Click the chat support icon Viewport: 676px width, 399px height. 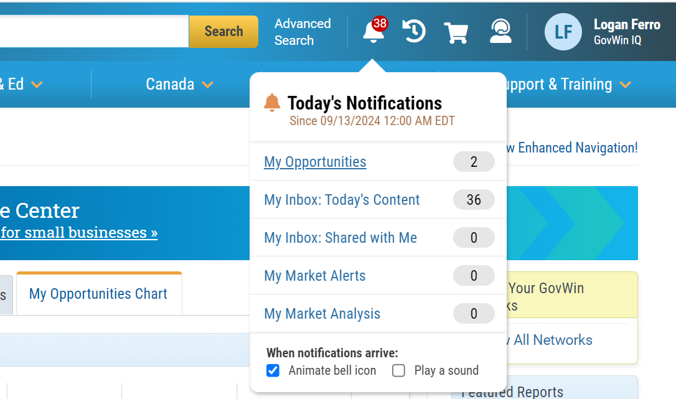(500, 31)
